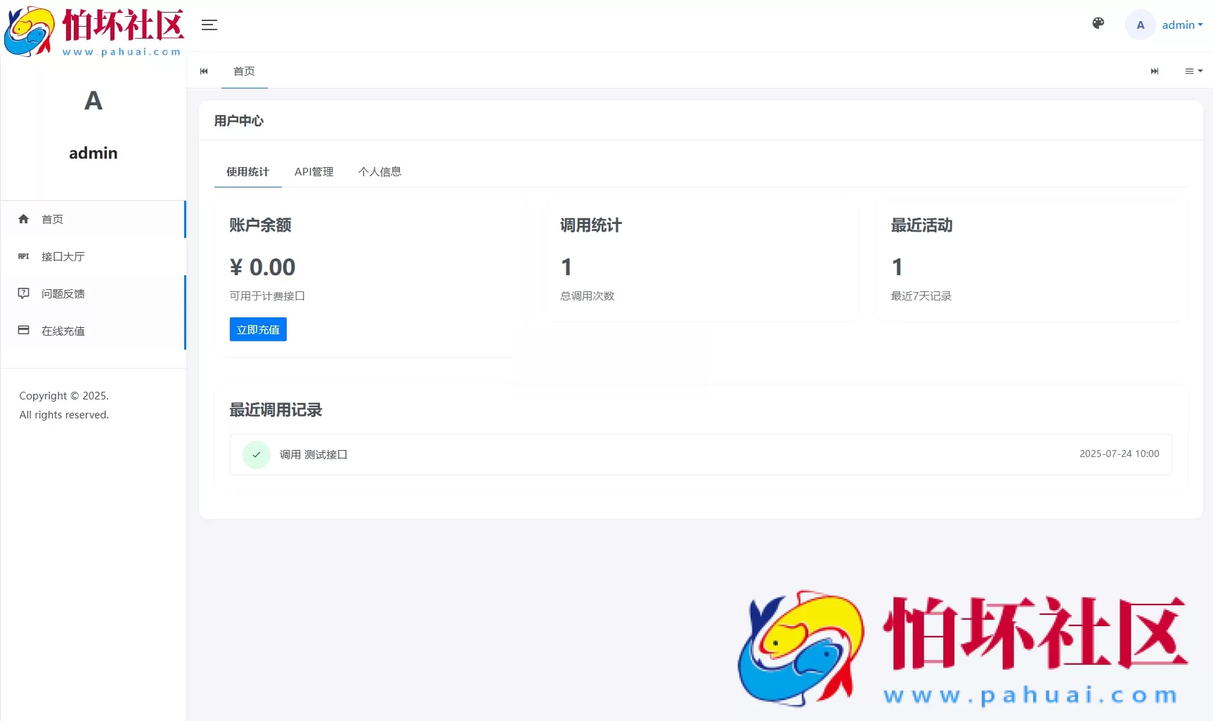Viewport: 1213px width, 721px height.
Task: Expand the admin menu via its chevron
Action: click(x=1201, y=25)
